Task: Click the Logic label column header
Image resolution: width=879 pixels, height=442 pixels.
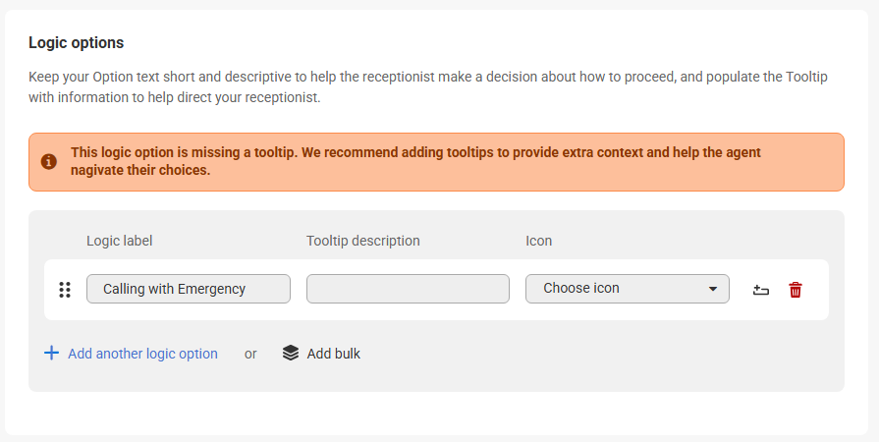Action: pos(119,241)
